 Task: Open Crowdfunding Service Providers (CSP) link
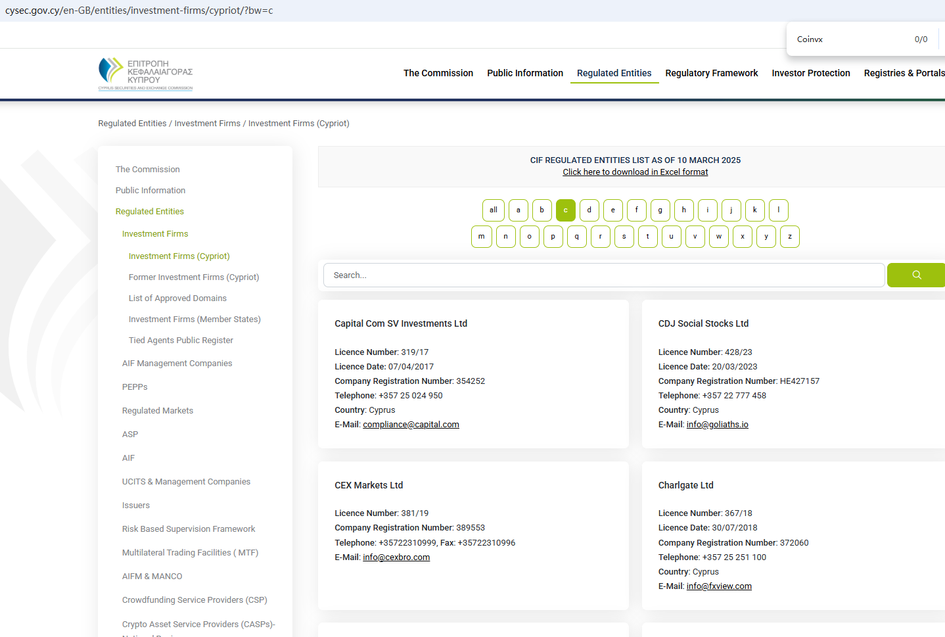pos(195,600)
